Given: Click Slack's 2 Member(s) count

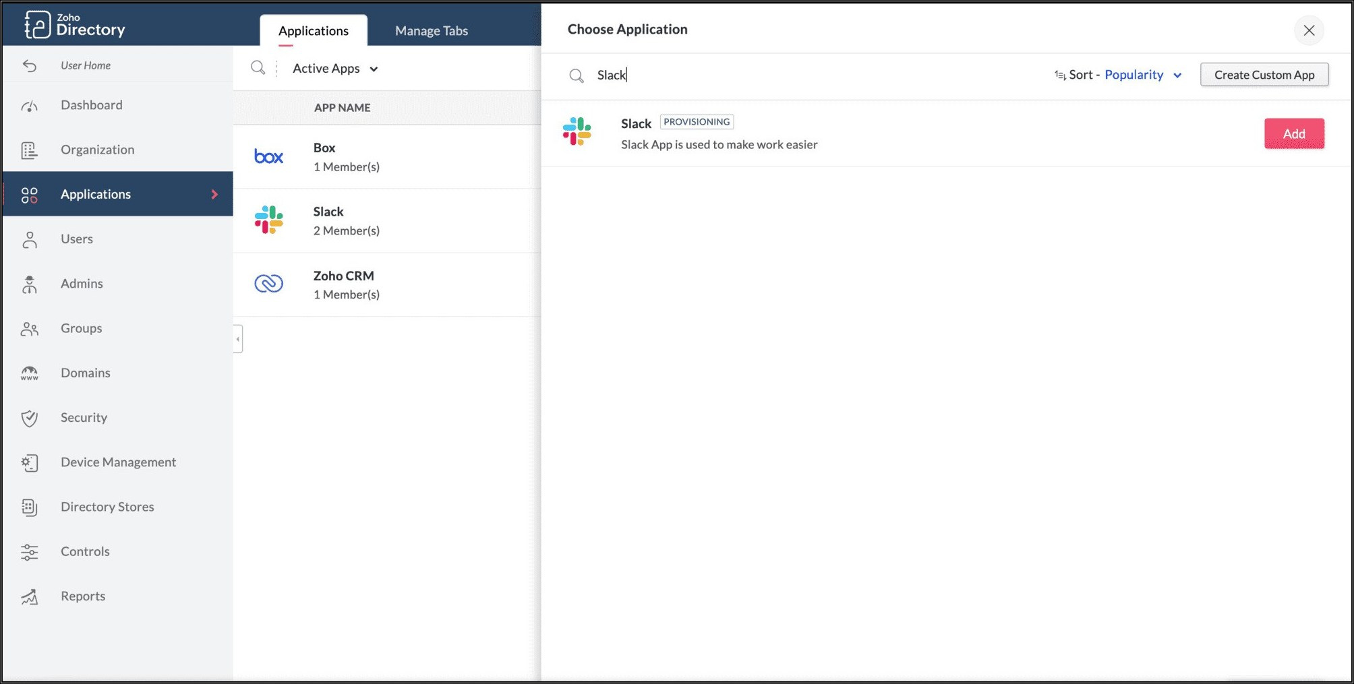Looking at the screenshot, I should [x=347, y=231].
